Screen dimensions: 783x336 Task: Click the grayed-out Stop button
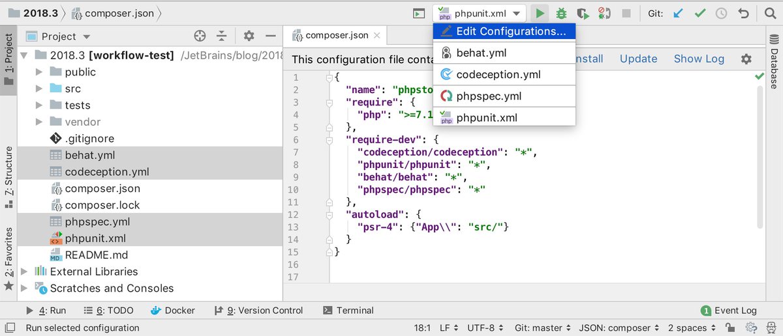point(626,13)
